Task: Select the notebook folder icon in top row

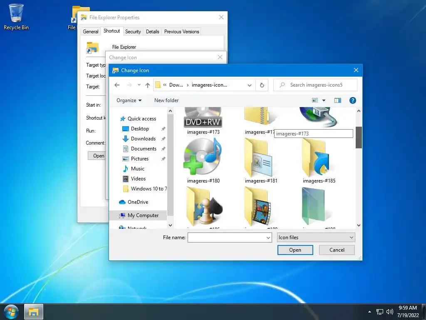Action: click(x=260, y=117)
